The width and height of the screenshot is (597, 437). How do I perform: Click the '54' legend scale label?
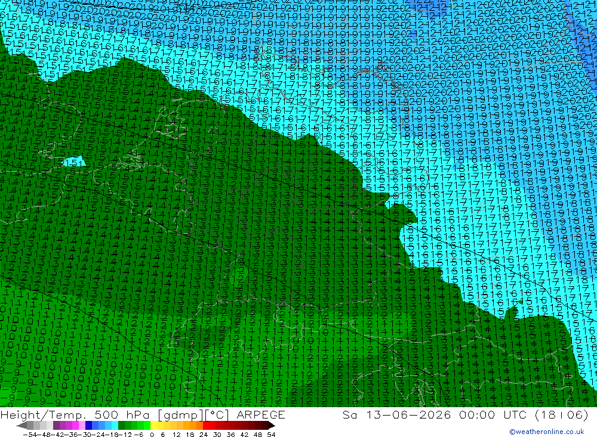click(271, 435)
